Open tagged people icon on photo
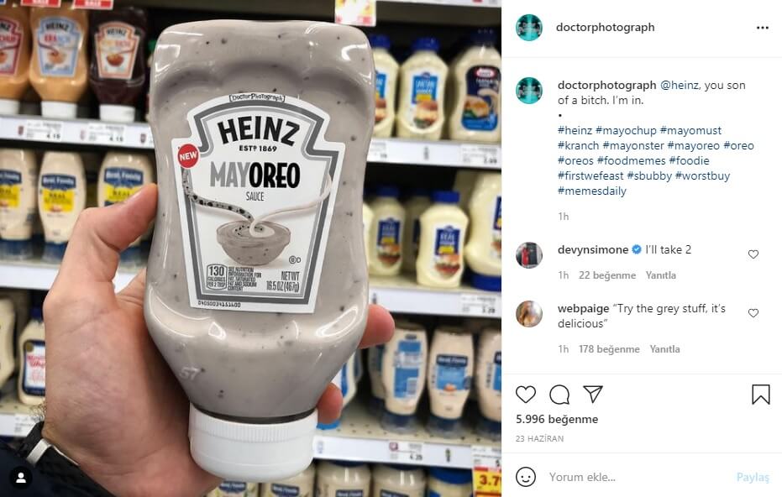 (x=21, y=478)
